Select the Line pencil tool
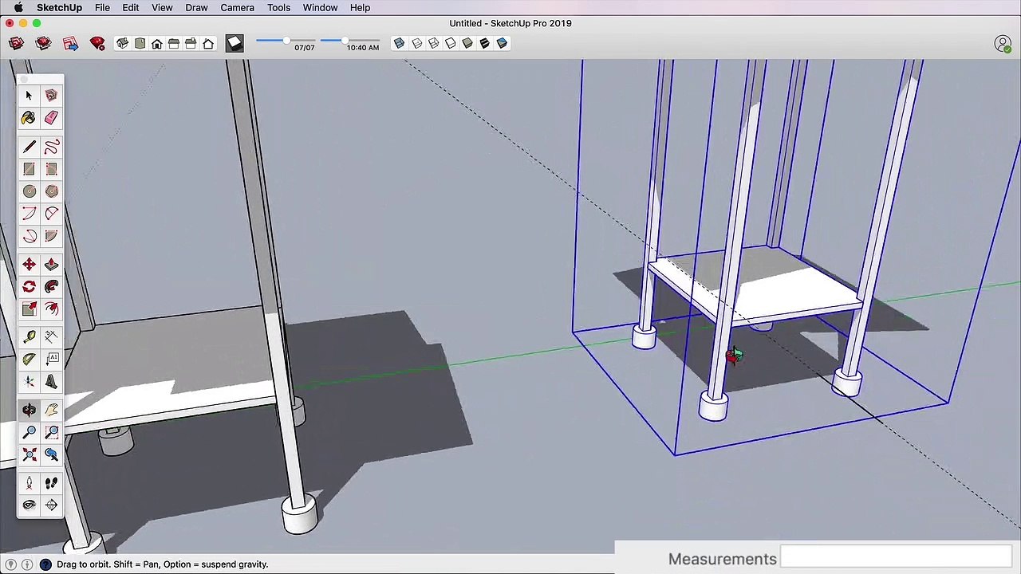This screenshot has height=574, width=1021. (29, 147)
